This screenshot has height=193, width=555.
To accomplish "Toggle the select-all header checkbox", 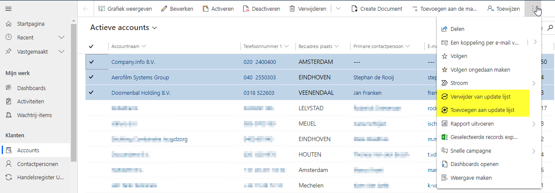I will [91, 46].
